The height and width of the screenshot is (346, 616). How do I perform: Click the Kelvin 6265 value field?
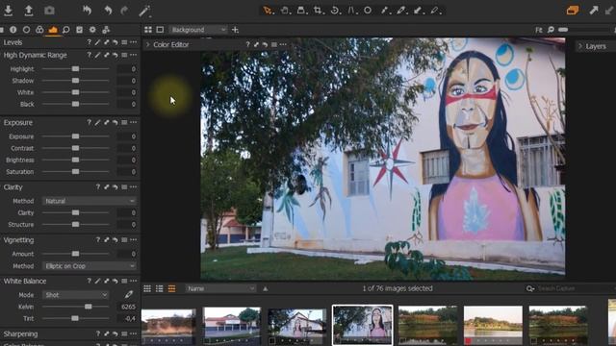pos(126,307)
